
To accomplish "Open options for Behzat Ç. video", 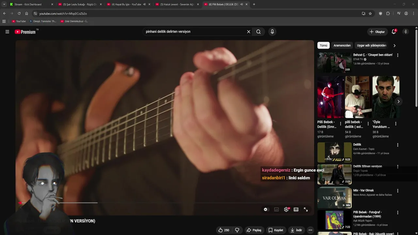I will [x=397, y=55].
